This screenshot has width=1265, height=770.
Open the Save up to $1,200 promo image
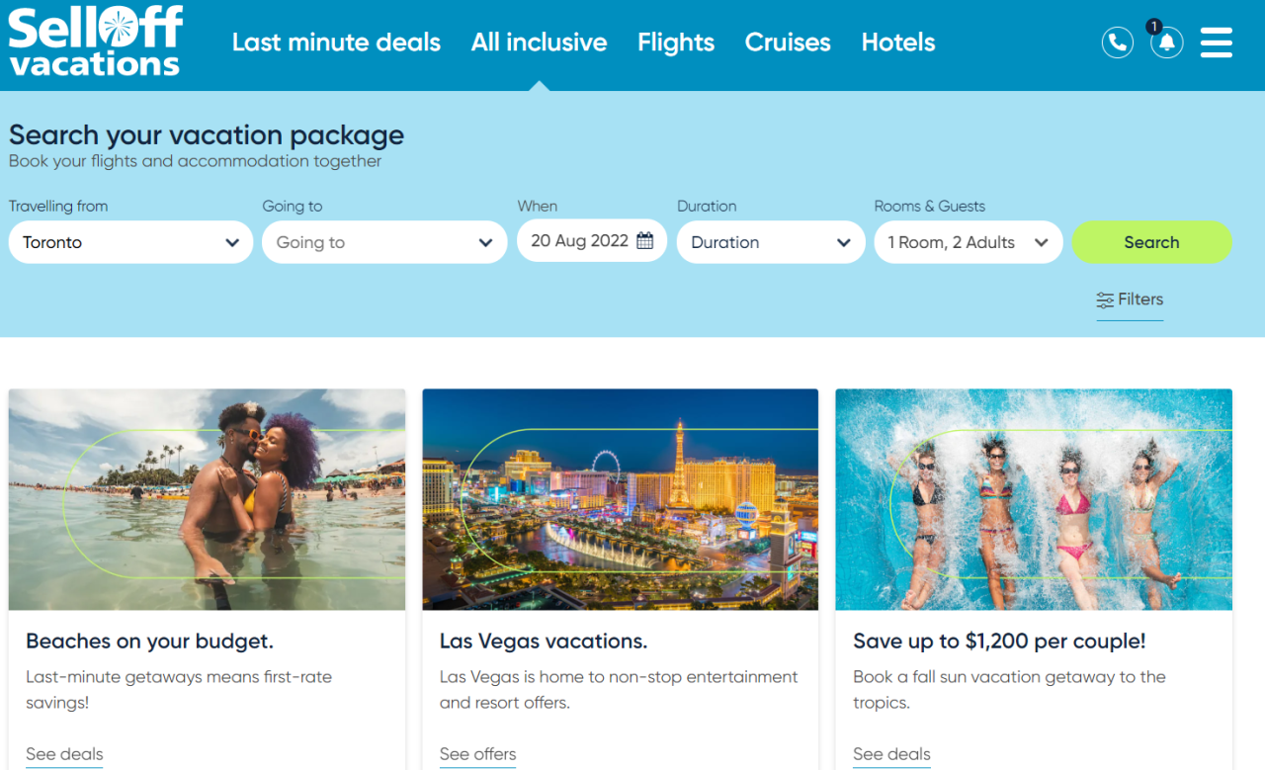tap(1033, 499)
